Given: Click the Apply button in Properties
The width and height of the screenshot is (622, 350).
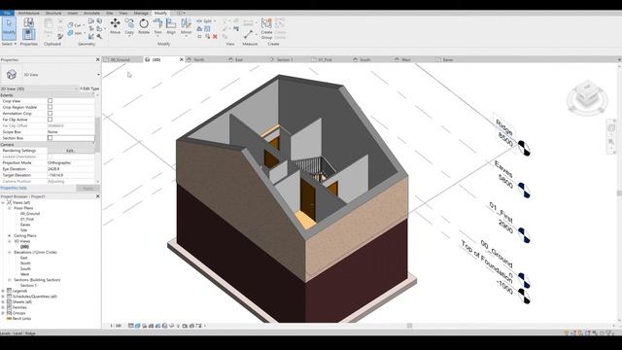Looking at the screenshot, I should point(87,188).
